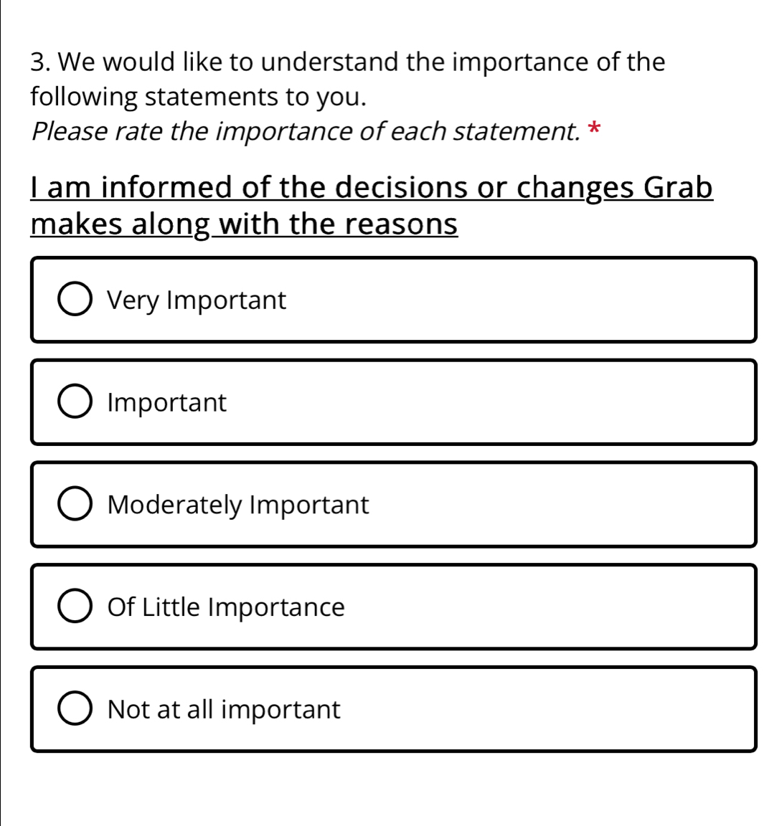The image size is (764, 826).
Task: Select the "Not at all important" radio button
Action: point(74,710)
